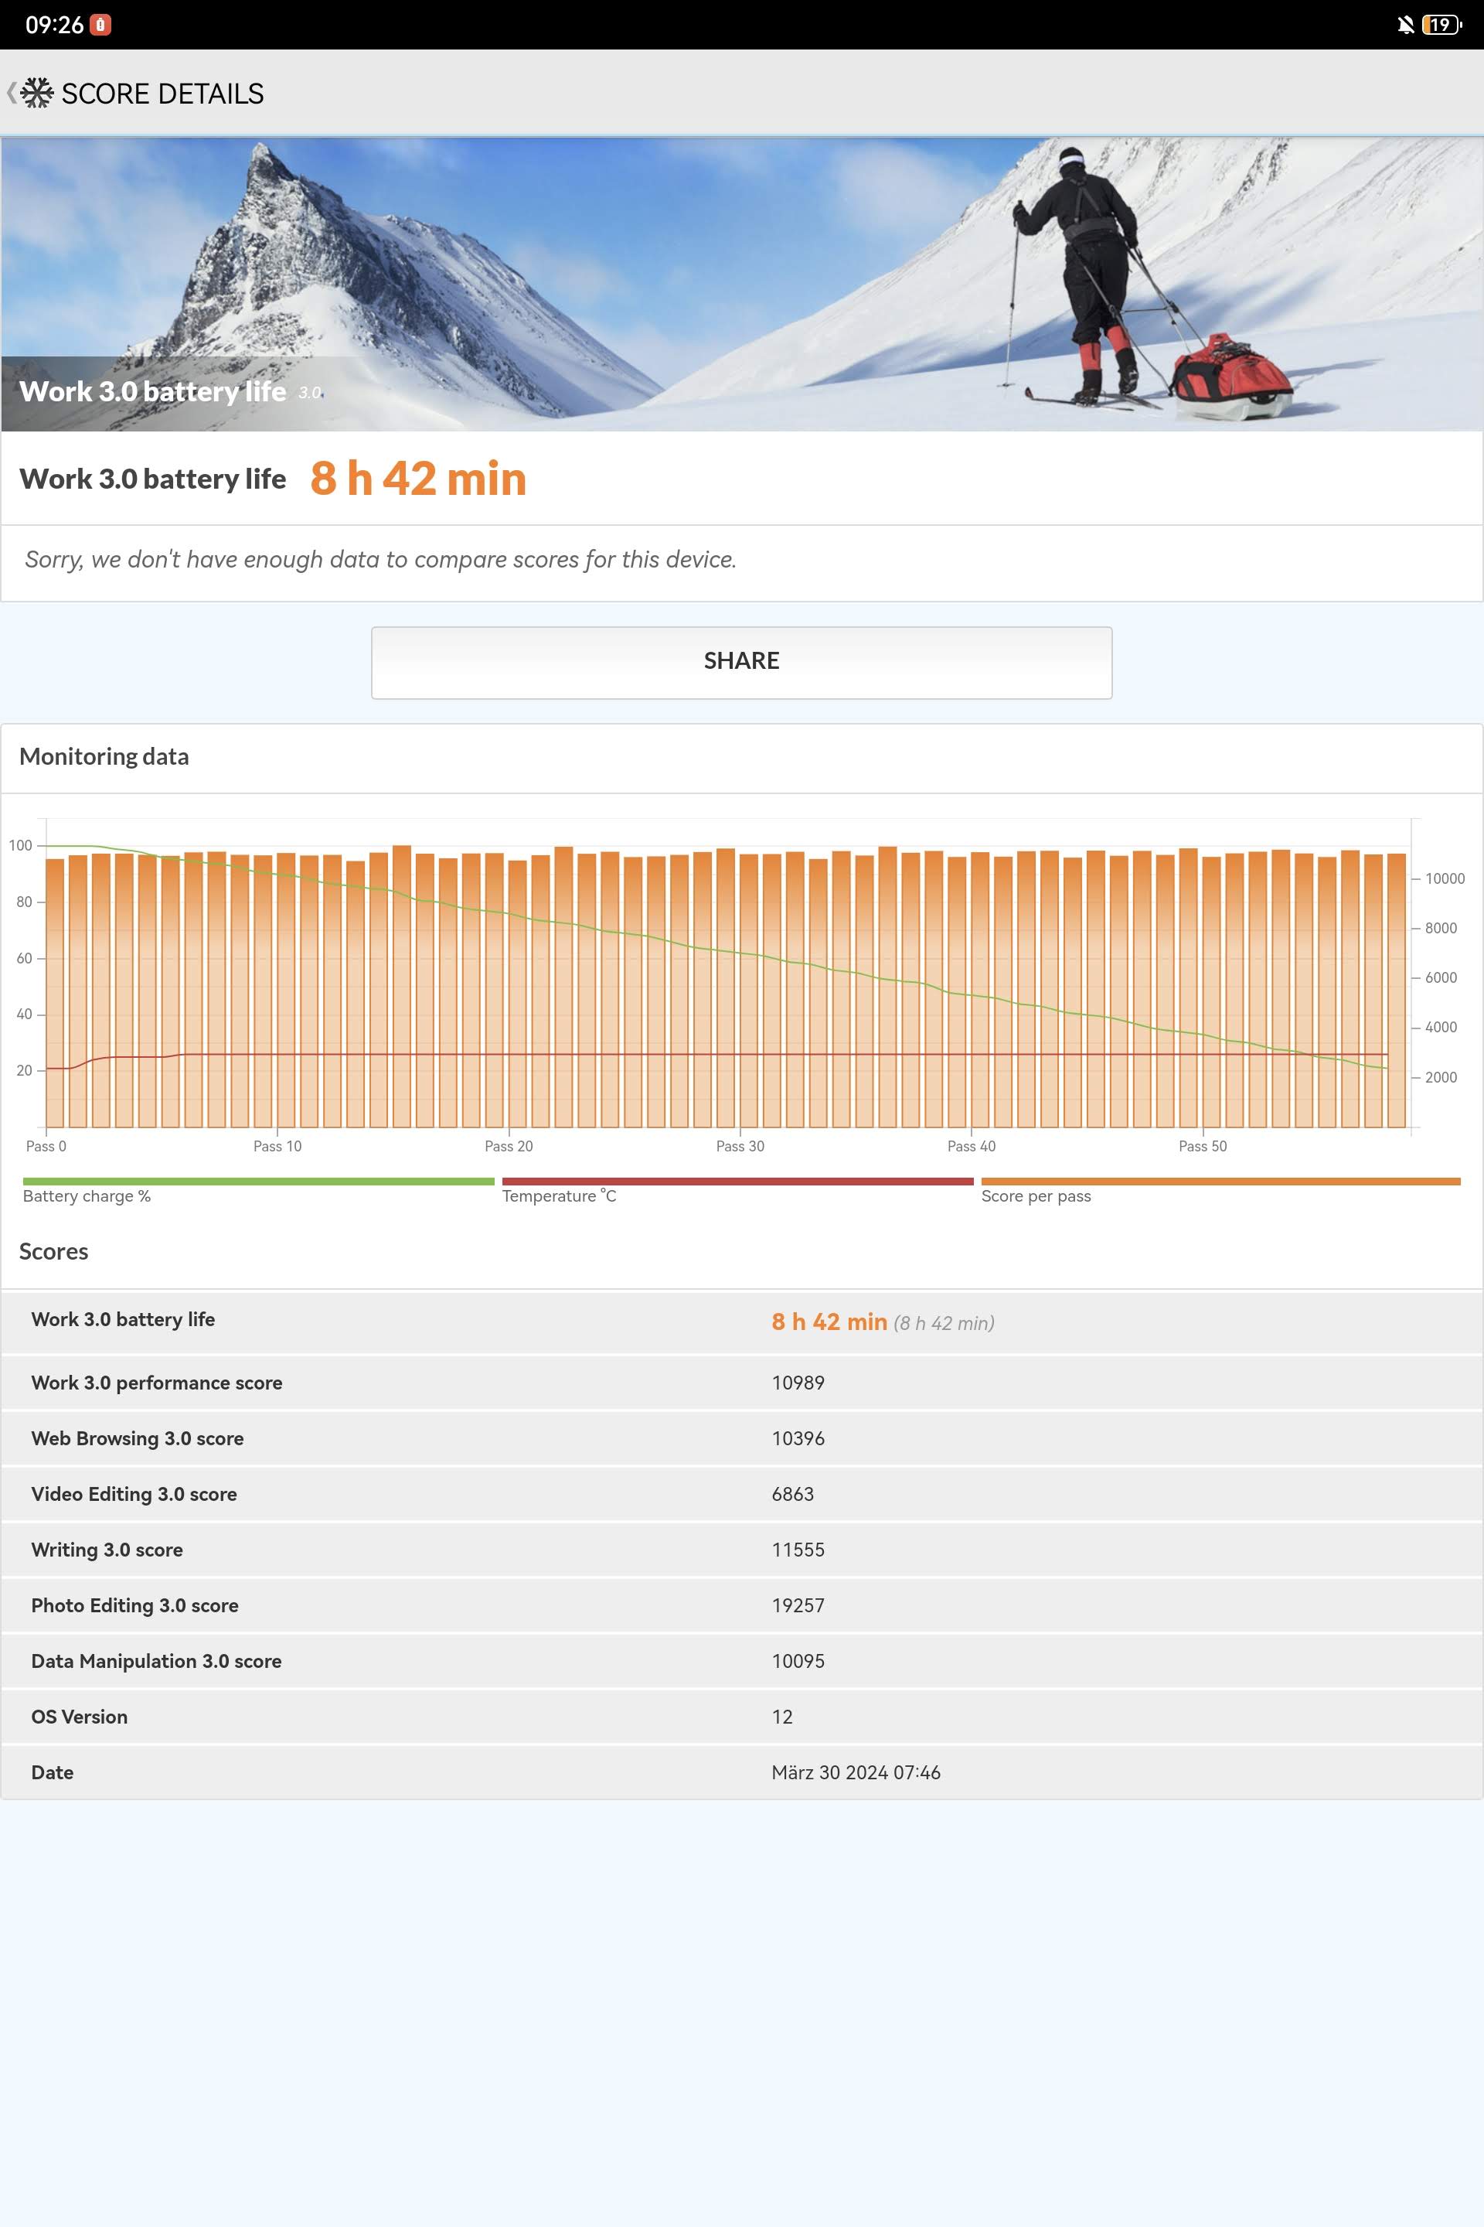Tap the Monitoring data heading
The height and width of the screenshot is (2227, 1484).
[x=104, y=756]
